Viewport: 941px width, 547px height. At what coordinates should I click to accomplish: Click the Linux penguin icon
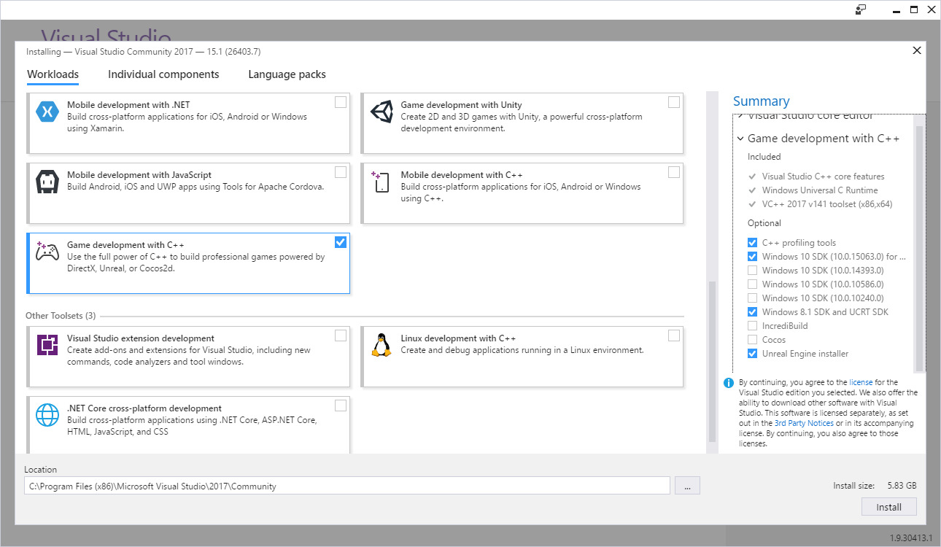coord(381,345)
